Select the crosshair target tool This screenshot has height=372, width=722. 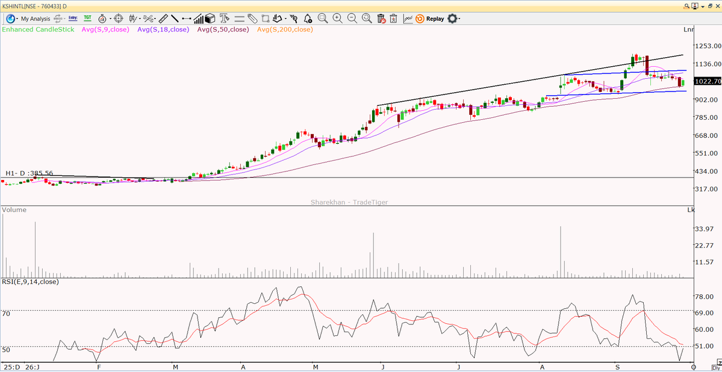119,19
